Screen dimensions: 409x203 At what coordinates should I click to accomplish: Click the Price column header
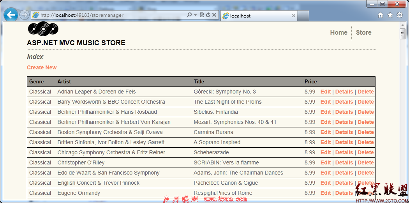coord(311,82)
